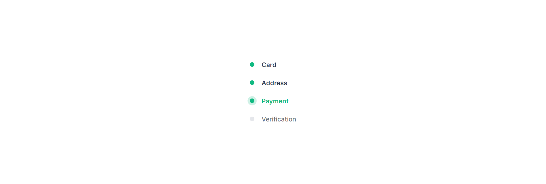Click the active Payment indicator with halo
The image size is (546, 184).
252,101
